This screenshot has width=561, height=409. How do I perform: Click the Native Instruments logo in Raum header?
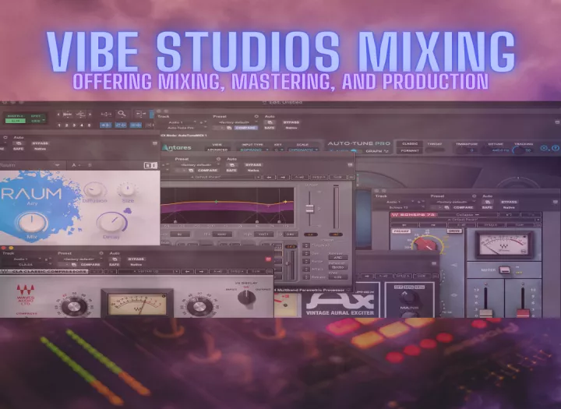pyautogui.click(x=150, y=165)
